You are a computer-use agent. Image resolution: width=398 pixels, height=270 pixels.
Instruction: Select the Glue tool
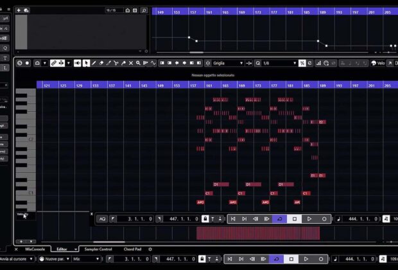click(x=123, y=63)
